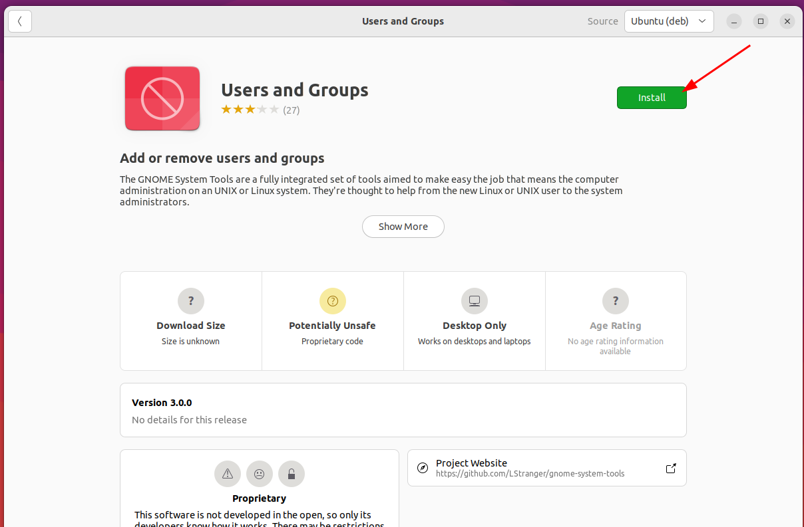This screenshot has height=527, width=804.
Task: Click the Age Rating question mark icon
Action: [x=615, y=300]
